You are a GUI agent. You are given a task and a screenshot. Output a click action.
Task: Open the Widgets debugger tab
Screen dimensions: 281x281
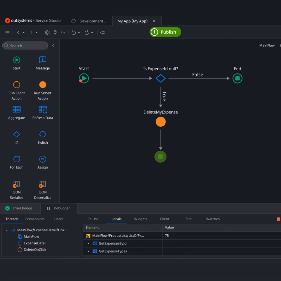tap(140, 219)
